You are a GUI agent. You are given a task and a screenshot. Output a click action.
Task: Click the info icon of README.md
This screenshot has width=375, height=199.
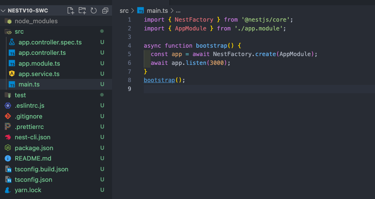click(x=8, y=159)
